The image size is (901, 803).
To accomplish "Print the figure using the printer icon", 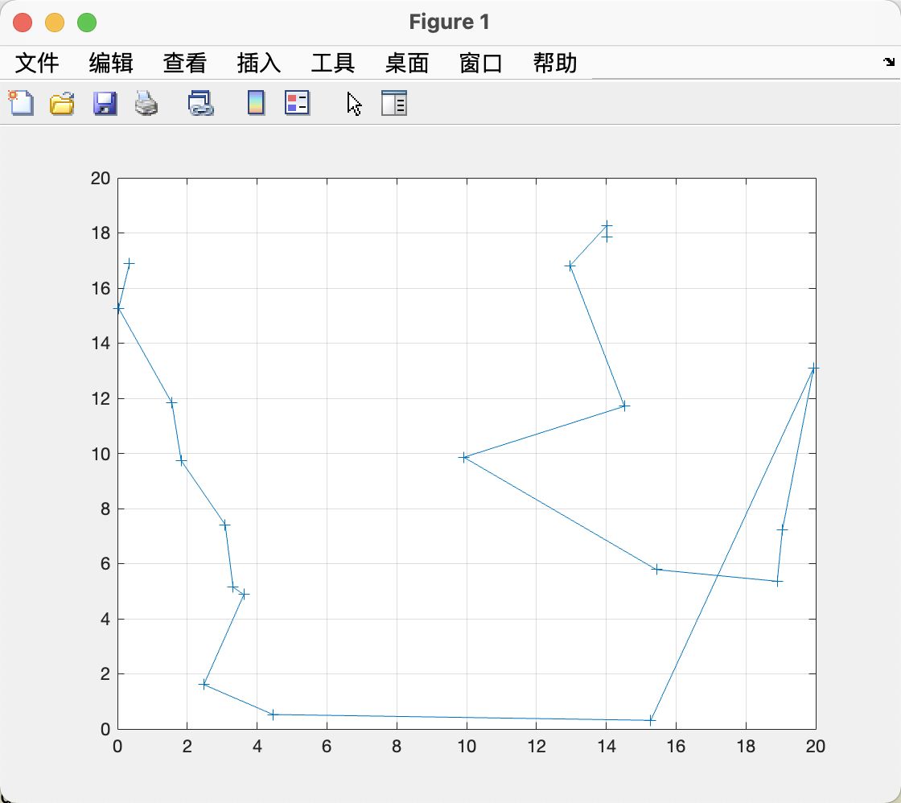I will [146, 103].
